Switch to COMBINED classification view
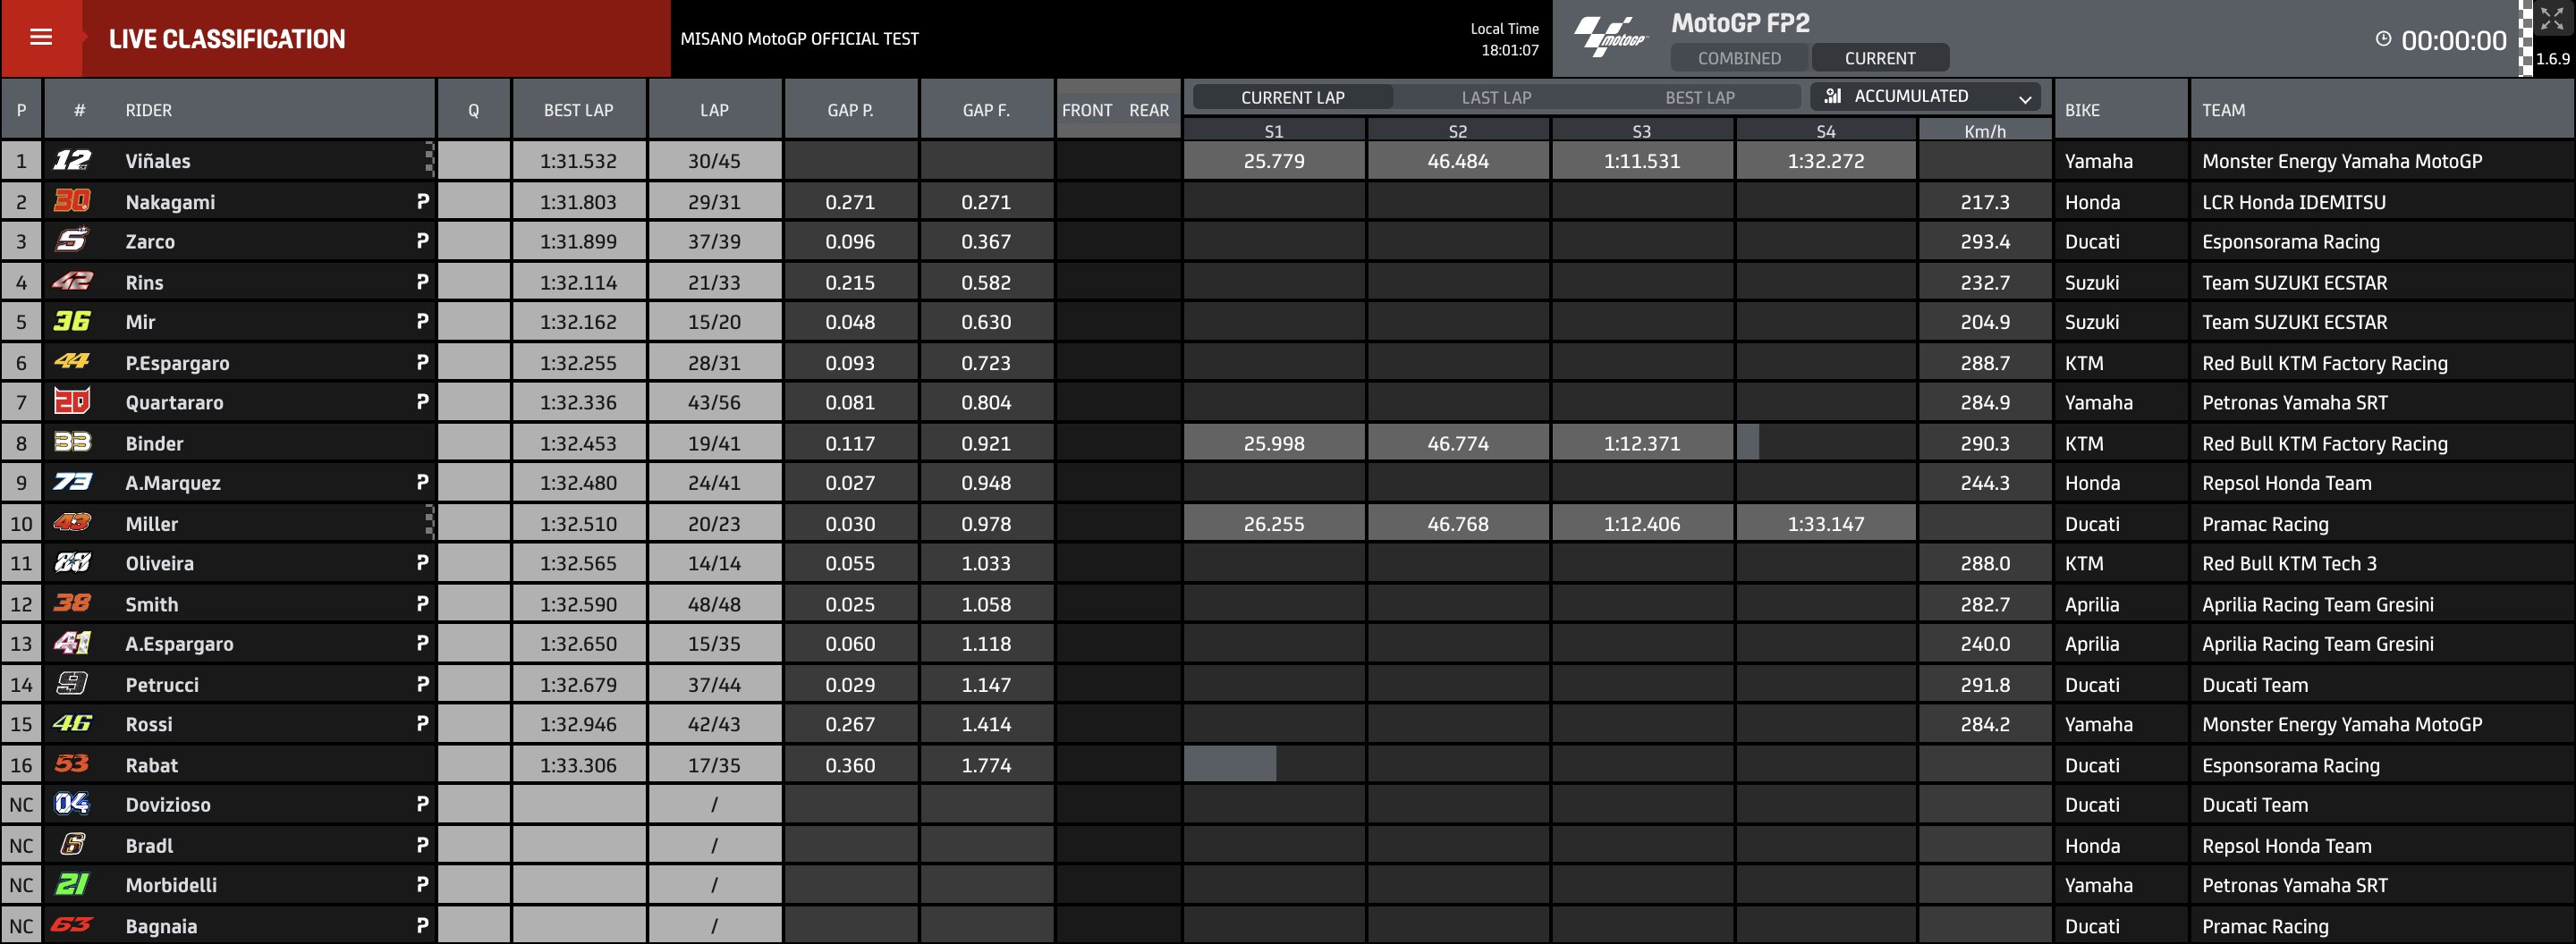The width and height of the screenshot is (2576, 944). coord(1739,58)
